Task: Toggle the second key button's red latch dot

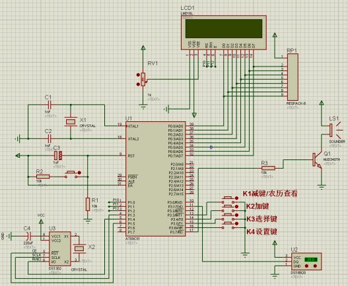Action: coord(237,206)
